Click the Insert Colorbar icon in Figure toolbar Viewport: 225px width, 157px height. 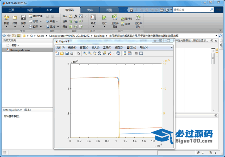[x=125, y=53]
